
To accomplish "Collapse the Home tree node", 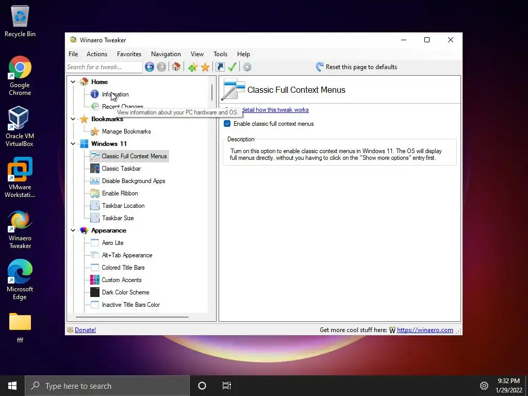I will click(73, 82).
